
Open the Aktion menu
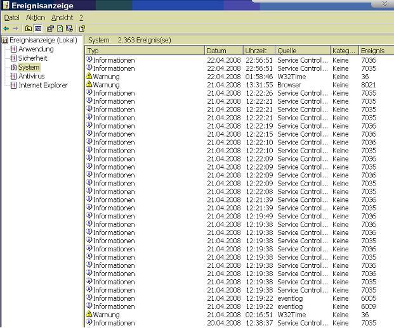pos(36,18)
